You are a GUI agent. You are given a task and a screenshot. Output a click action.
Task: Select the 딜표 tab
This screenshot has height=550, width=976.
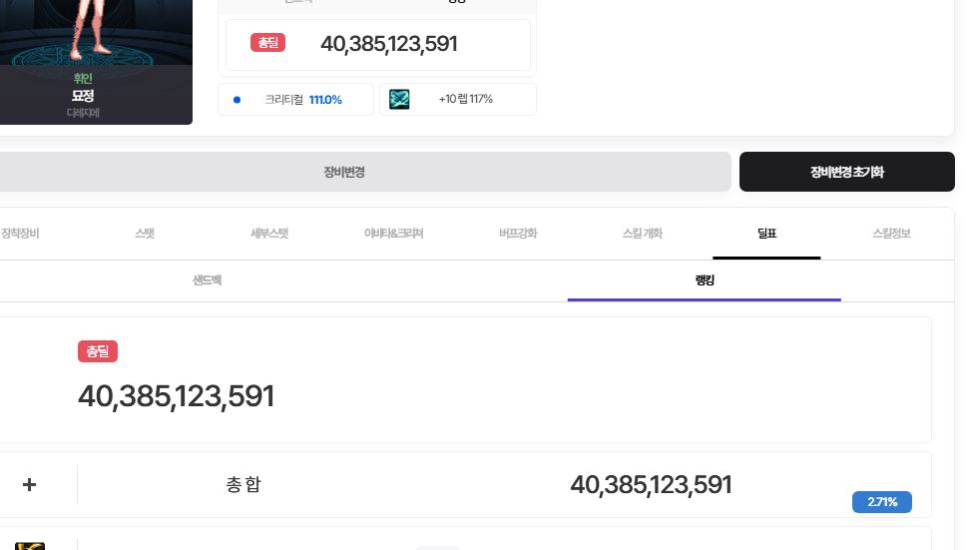(x=766, y=234)
